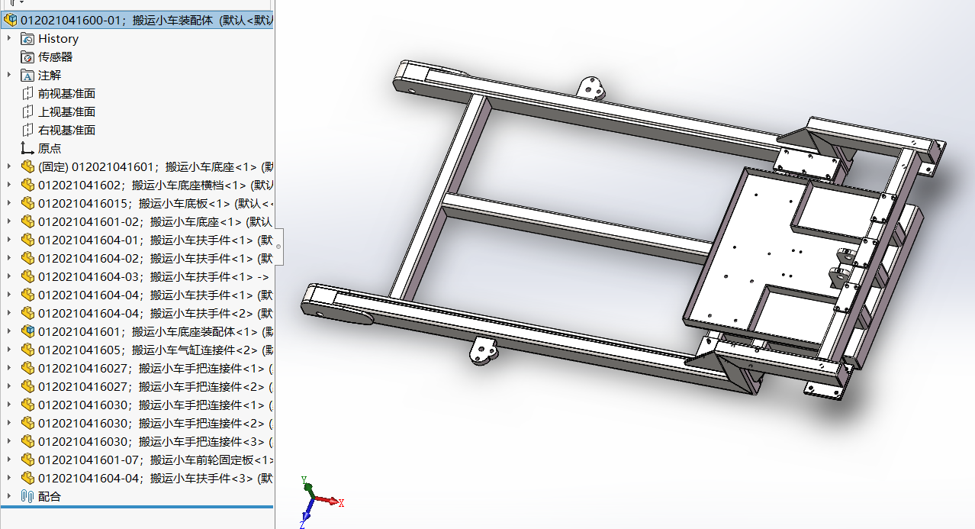Expand the 012021041604-04 扶手件<2> component

click(9, 314)
